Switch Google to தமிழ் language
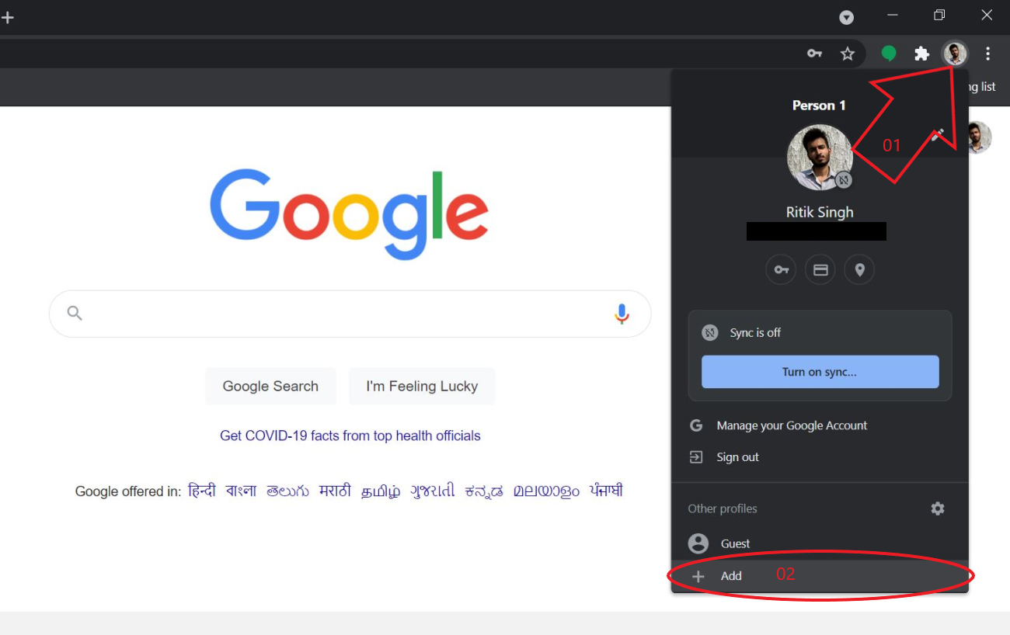 [x=381, y=491]
